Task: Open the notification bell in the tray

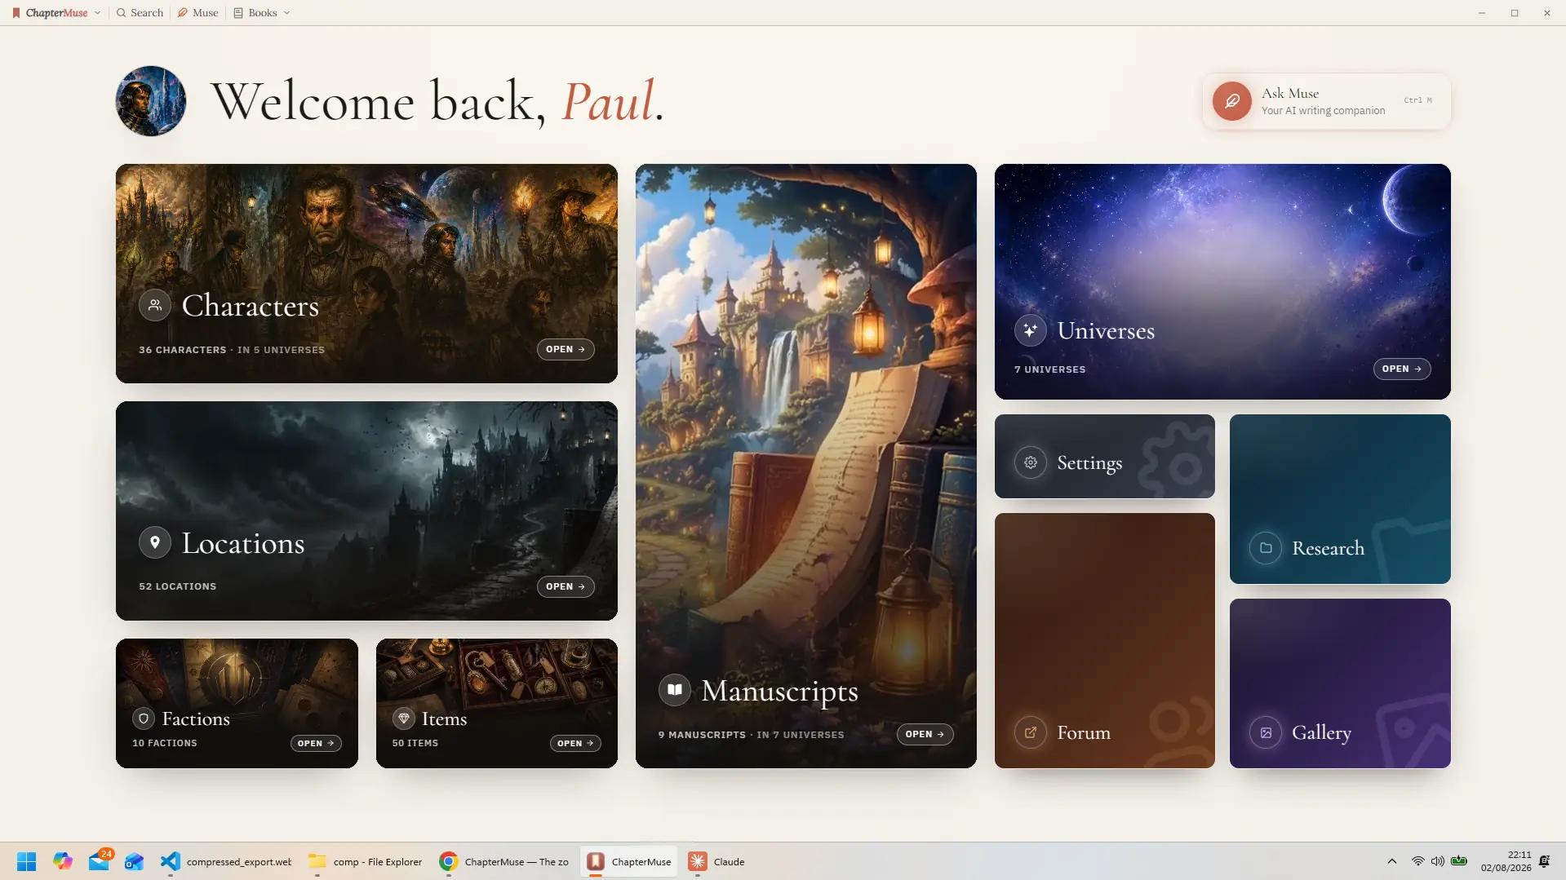Action: tap(1545, 861)
